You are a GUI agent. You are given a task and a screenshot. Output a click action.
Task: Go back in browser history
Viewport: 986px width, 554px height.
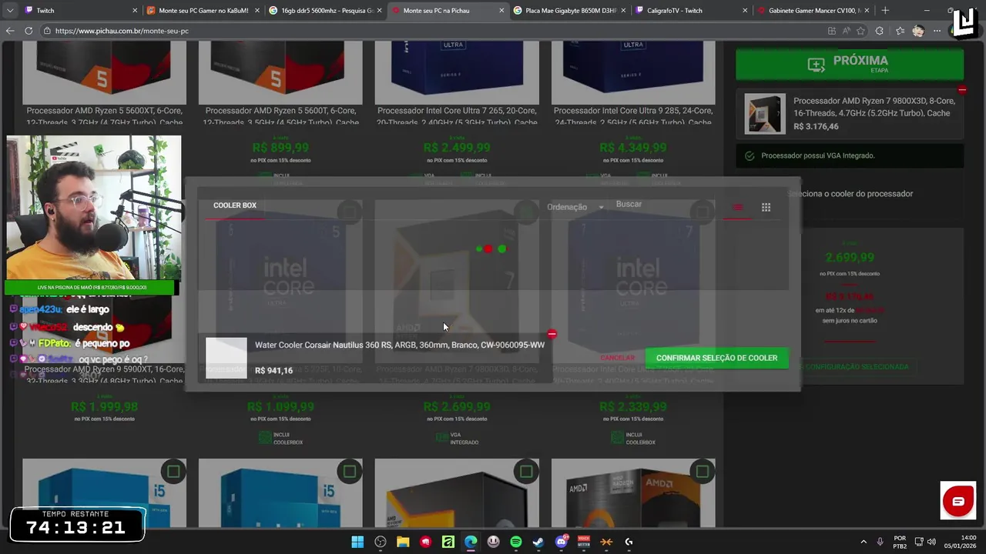pyautogui.click(x=10, y=31)
